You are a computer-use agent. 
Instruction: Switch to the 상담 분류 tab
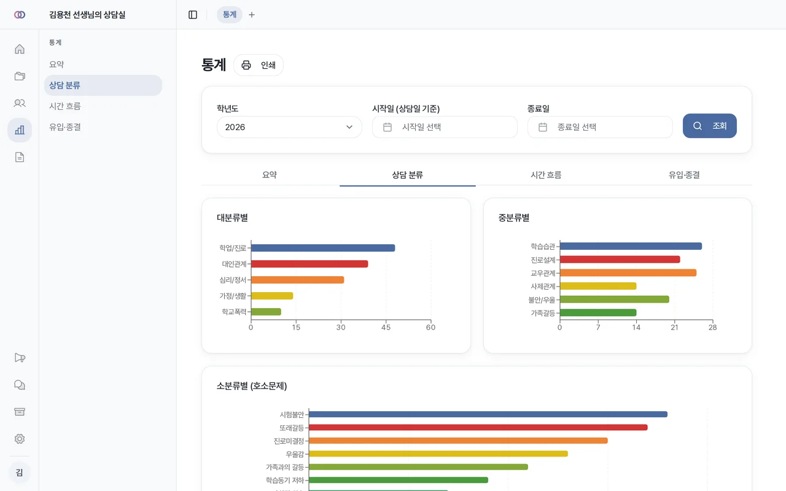408,175
